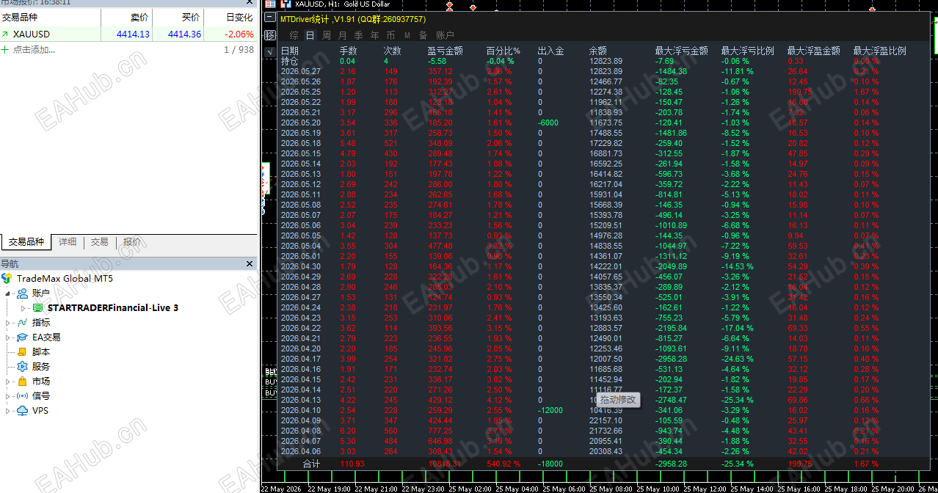This screenshot has width=938, height=493.
Task: Select the 年 yearly statistics tab
Action: click(375, 35)
